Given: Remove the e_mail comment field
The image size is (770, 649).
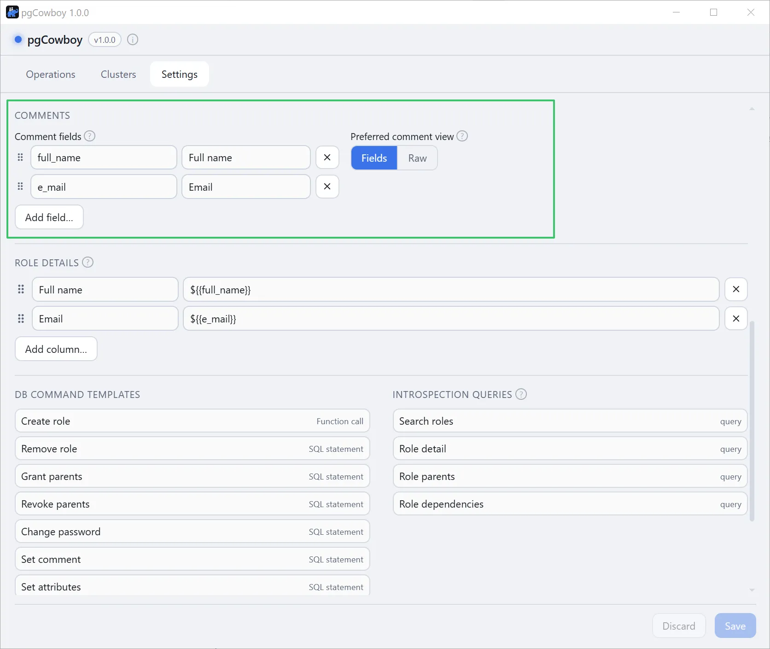Looking at the screenshot, I should pos(327,187).
